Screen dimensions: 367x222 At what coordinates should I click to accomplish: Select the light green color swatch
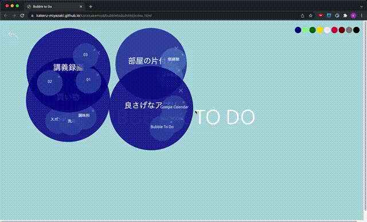(x=305, y=30)
